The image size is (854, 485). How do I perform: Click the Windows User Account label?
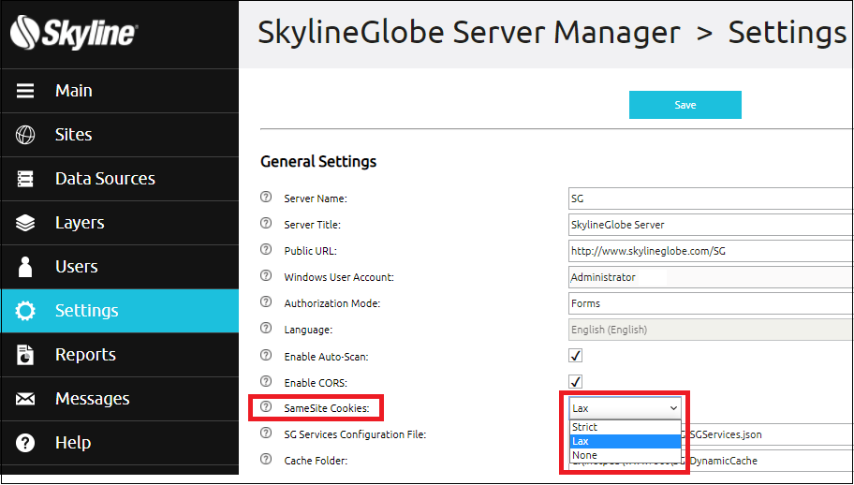tap(339, 277)
